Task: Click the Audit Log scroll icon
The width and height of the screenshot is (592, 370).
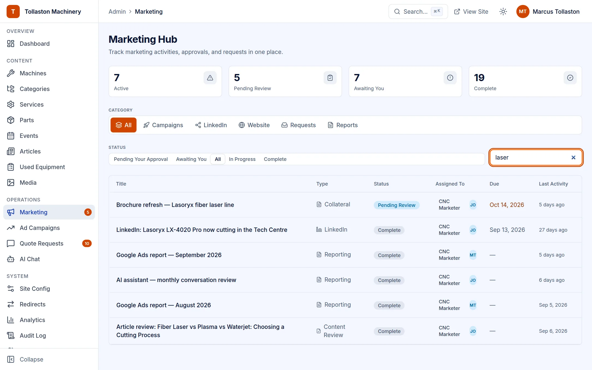Action: point(11,335)
